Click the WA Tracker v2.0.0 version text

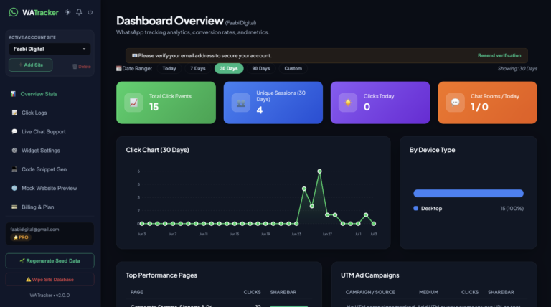(x=50, y=295)
